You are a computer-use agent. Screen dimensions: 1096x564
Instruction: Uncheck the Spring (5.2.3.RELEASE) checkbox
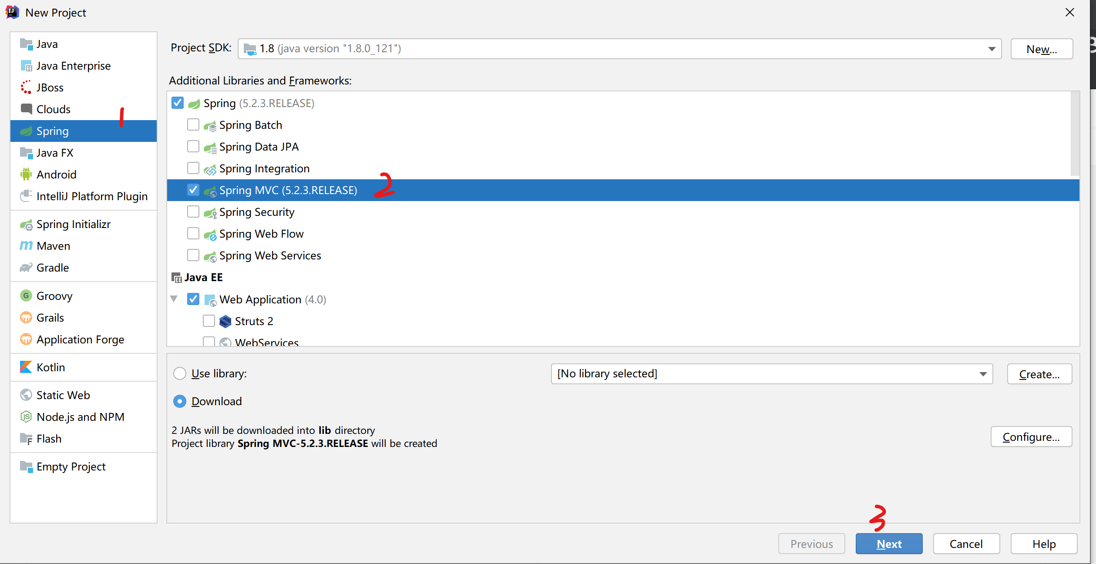(x=178, y=103)
